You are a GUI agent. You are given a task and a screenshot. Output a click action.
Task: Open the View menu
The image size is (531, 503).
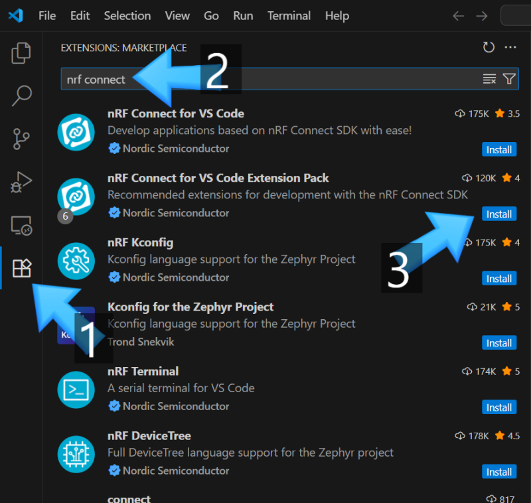coord(177,16)
